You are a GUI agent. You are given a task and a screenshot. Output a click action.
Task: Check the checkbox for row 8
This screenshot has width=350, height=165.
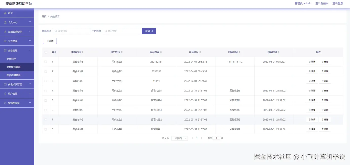46,129
